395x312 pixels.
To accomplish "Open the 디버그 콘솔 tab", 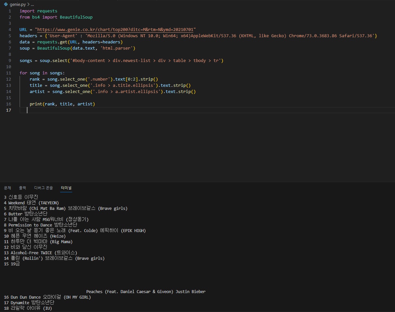I will 43,188.
